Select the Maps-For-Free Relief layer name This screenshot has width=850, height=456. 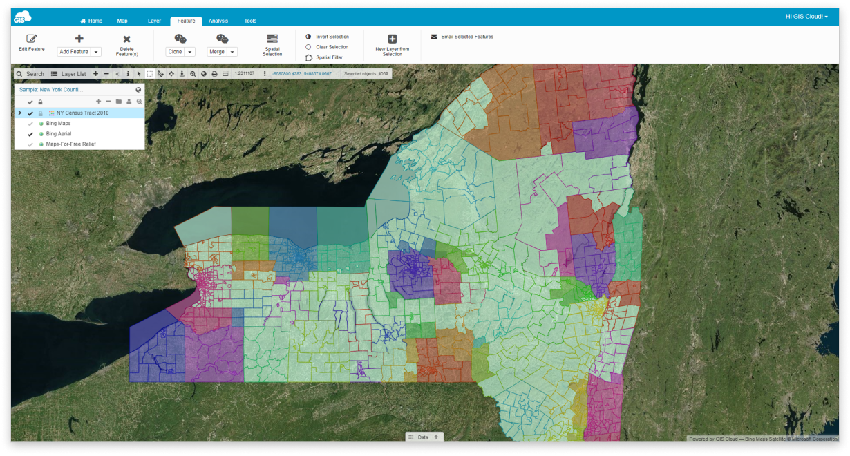pyautogui.click(x=70, y=144)
